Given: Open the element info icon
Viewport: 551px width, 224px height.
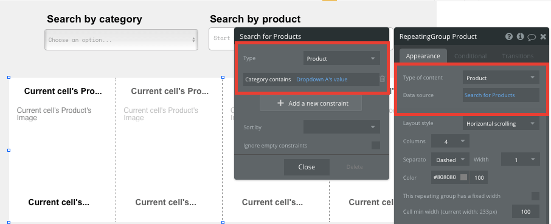Looking at the screenshot, I should [521, 36].
